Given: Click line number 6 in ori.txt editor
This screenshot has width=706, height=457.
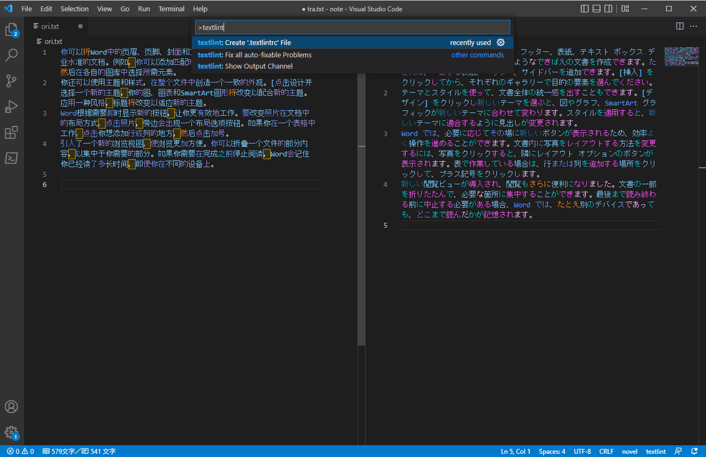Looking at the screenshot, I should tap(45, 185).
